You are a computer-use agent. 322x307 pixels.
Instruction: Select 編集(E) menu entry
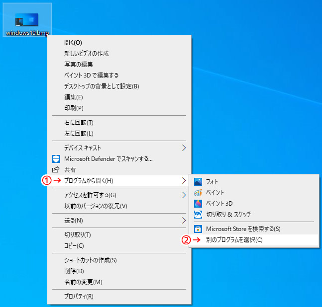[119, 97]
